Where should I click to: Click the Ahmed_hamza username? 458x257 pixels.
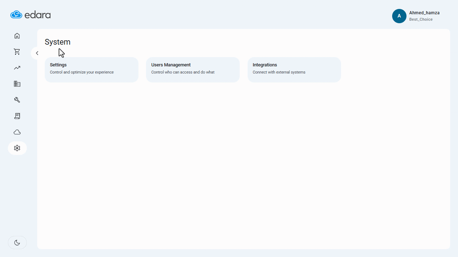[x=424, y=13]
